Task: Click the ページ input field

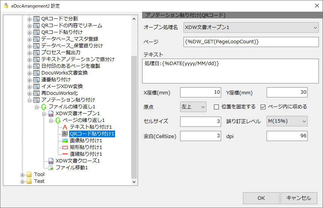Action: [x=251, y=42]
